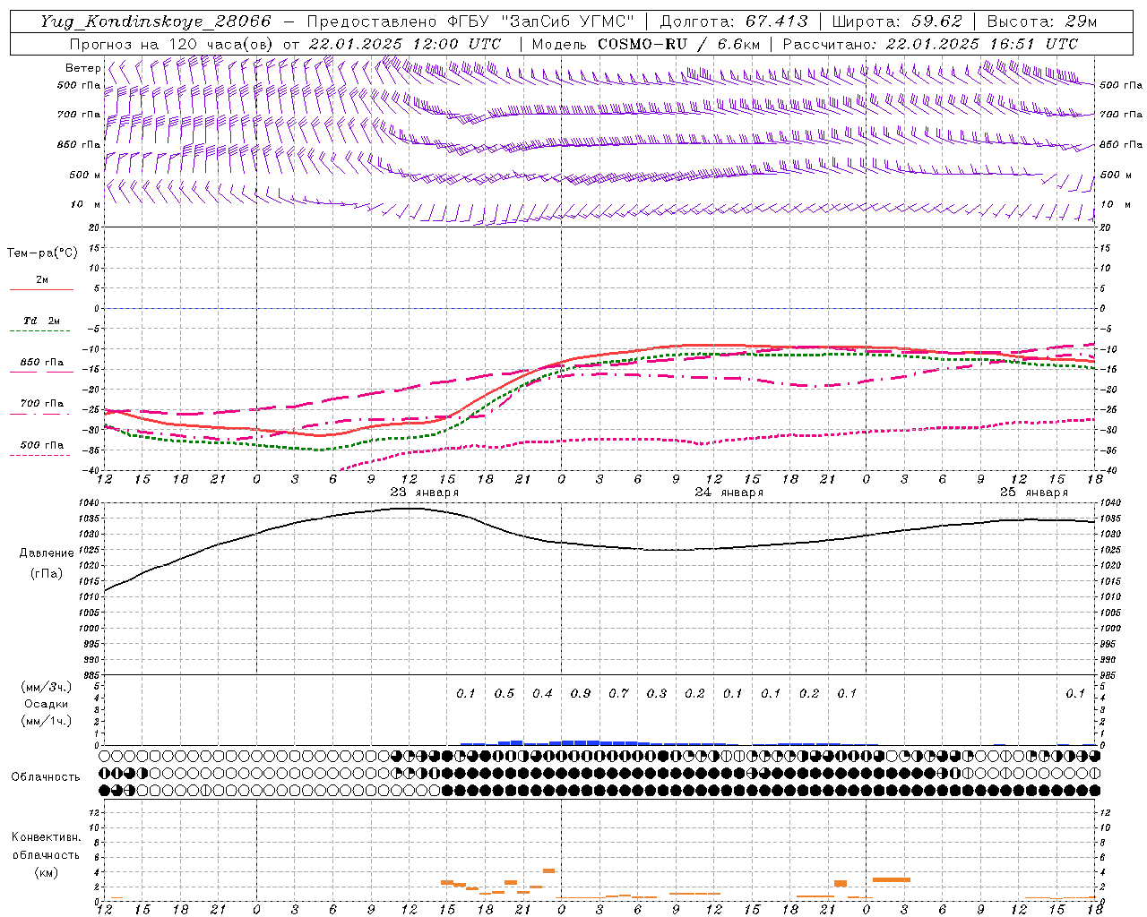The width and height of the screenshot is (1147, 917).
Task: Select the longitude value 67.413
Action: pos(776,21)
